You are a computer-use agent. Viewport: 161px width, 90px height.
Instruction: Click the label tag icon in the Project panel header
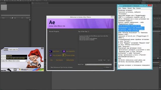pos(12,18)
